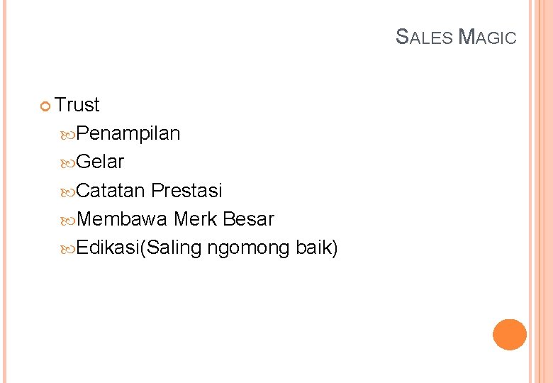553x383 pixels.
Task: Click the bullet marker before Edikasi
Action: [x=68, y=249]
